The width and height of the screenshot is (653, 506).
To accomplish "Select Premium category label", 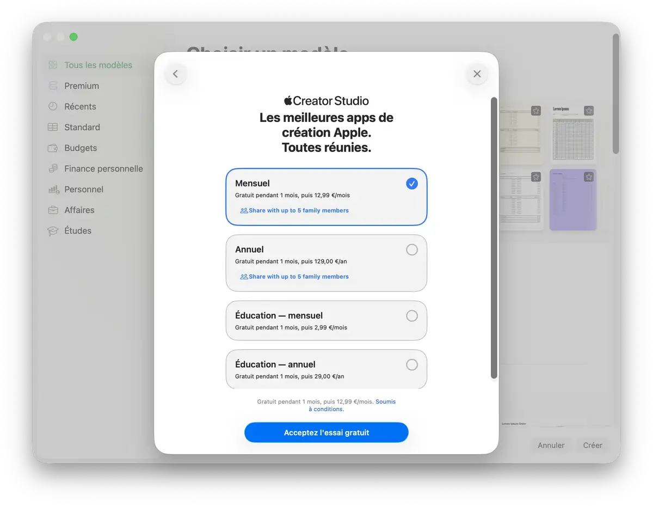I will 82,86.
